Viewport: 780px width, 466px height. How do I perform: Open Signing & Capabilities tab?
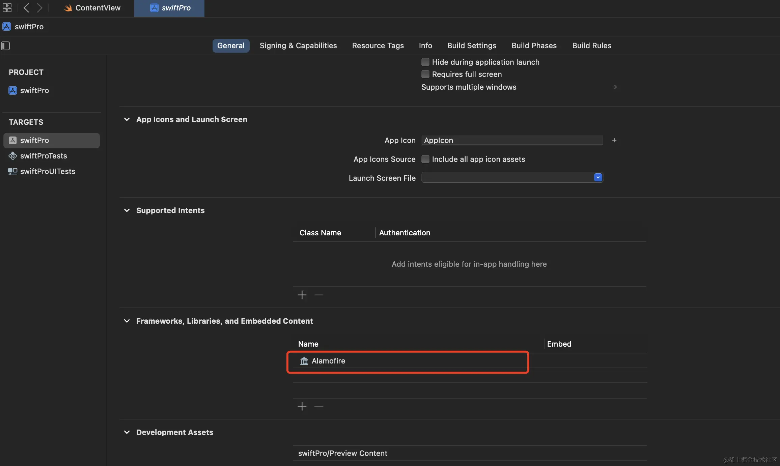pos(298,46)
